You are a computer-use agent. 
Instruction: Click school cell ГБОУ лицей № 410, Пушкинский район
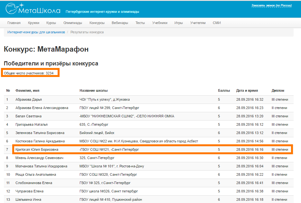(x=111, y=199)
